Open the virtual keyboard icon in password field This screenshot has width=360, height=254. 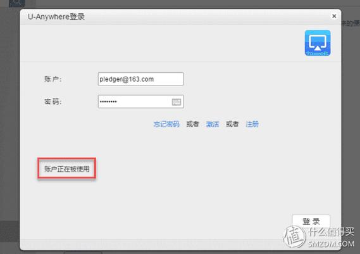click(x=177, y=102)
